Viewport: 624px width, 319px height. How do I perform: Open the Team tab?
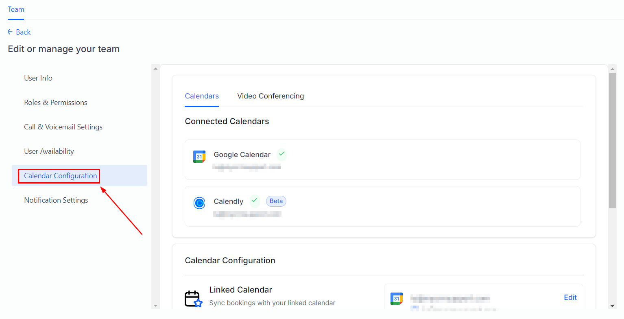click(x=16, y=9)
